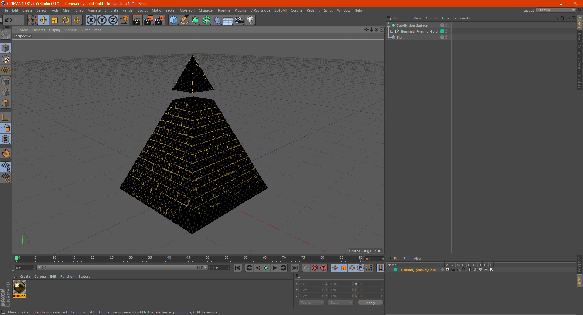Click the Enable Axis L-shaped icon
This screenshot has width=583, height=315.
5,117
